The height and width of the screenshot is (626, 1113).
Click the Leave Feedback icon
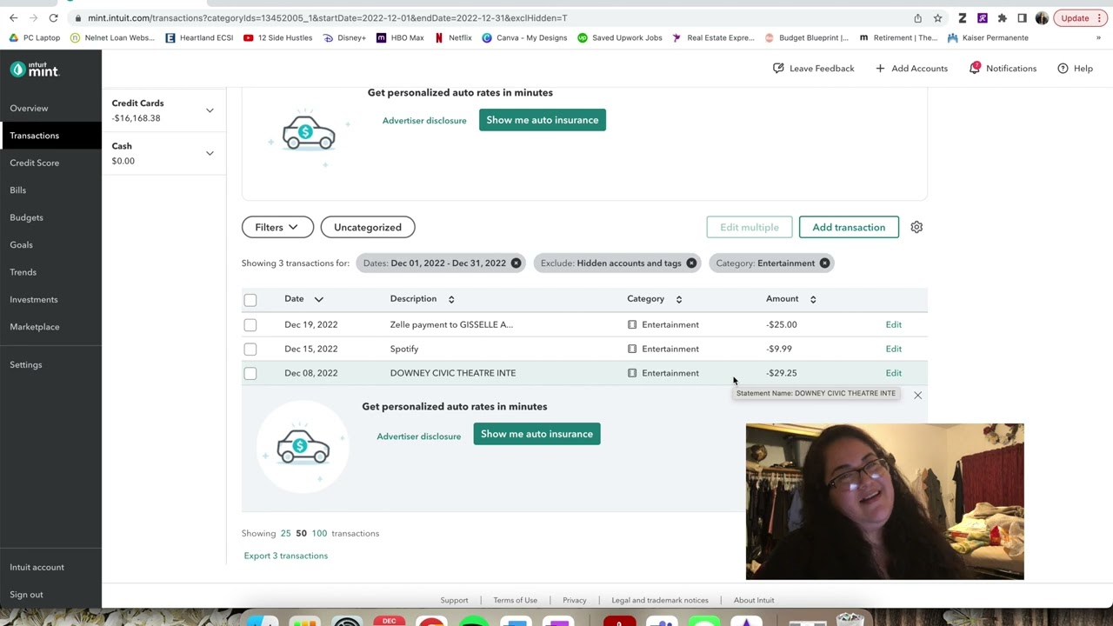778,68
